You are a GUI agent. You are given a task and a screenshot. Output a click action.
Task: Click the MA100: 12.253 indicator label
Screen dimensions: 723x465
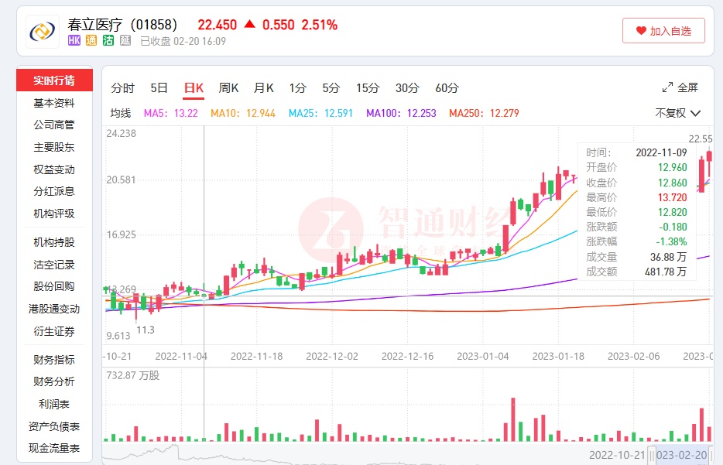[401, 114]
